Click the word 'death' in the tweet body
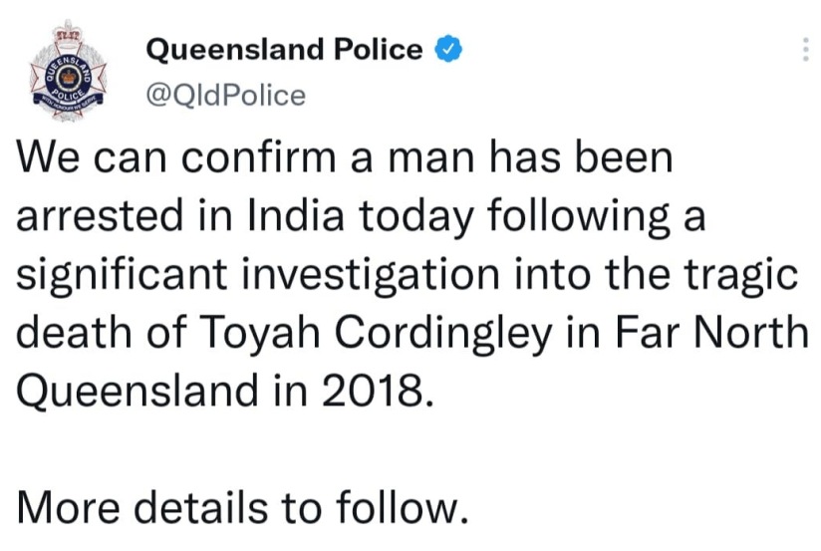This screenshot has width=821, height=551. pos(75,333)
